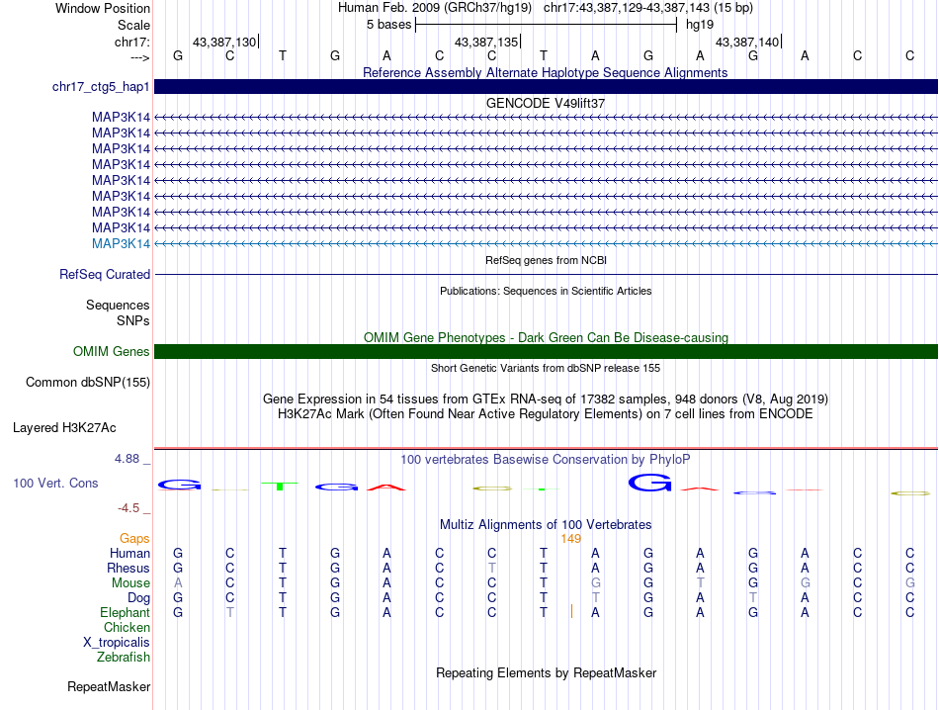Click the Sequences track label
Screen dimensions: 939x710
118,305
